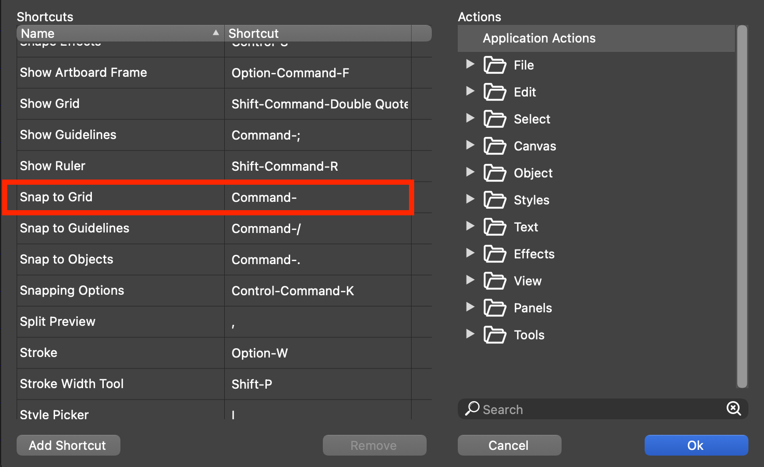Viewport: 764px width, 467px height.
Task: Click the Tools folder icon
Action: click(495, 335)
